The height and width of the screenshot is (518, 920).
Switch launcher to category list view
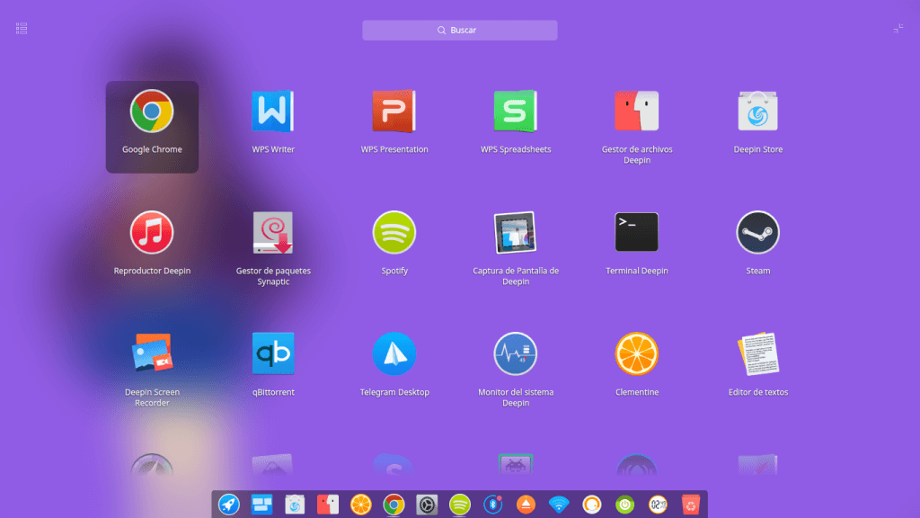coord(22,28)
